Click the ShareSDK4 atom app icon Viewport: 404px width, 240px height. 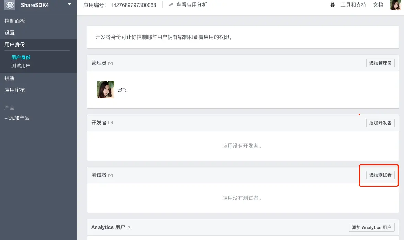(10, 5)
